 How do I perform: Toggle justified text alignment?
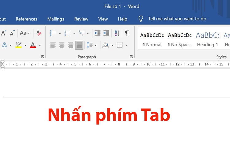[x=79, y=45]
